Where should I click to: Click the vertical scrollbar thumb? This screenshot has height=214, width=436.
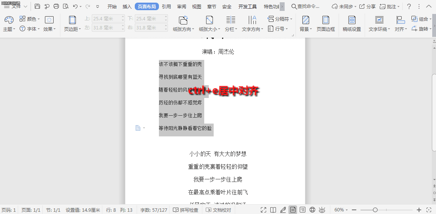[x=433, y=113]
